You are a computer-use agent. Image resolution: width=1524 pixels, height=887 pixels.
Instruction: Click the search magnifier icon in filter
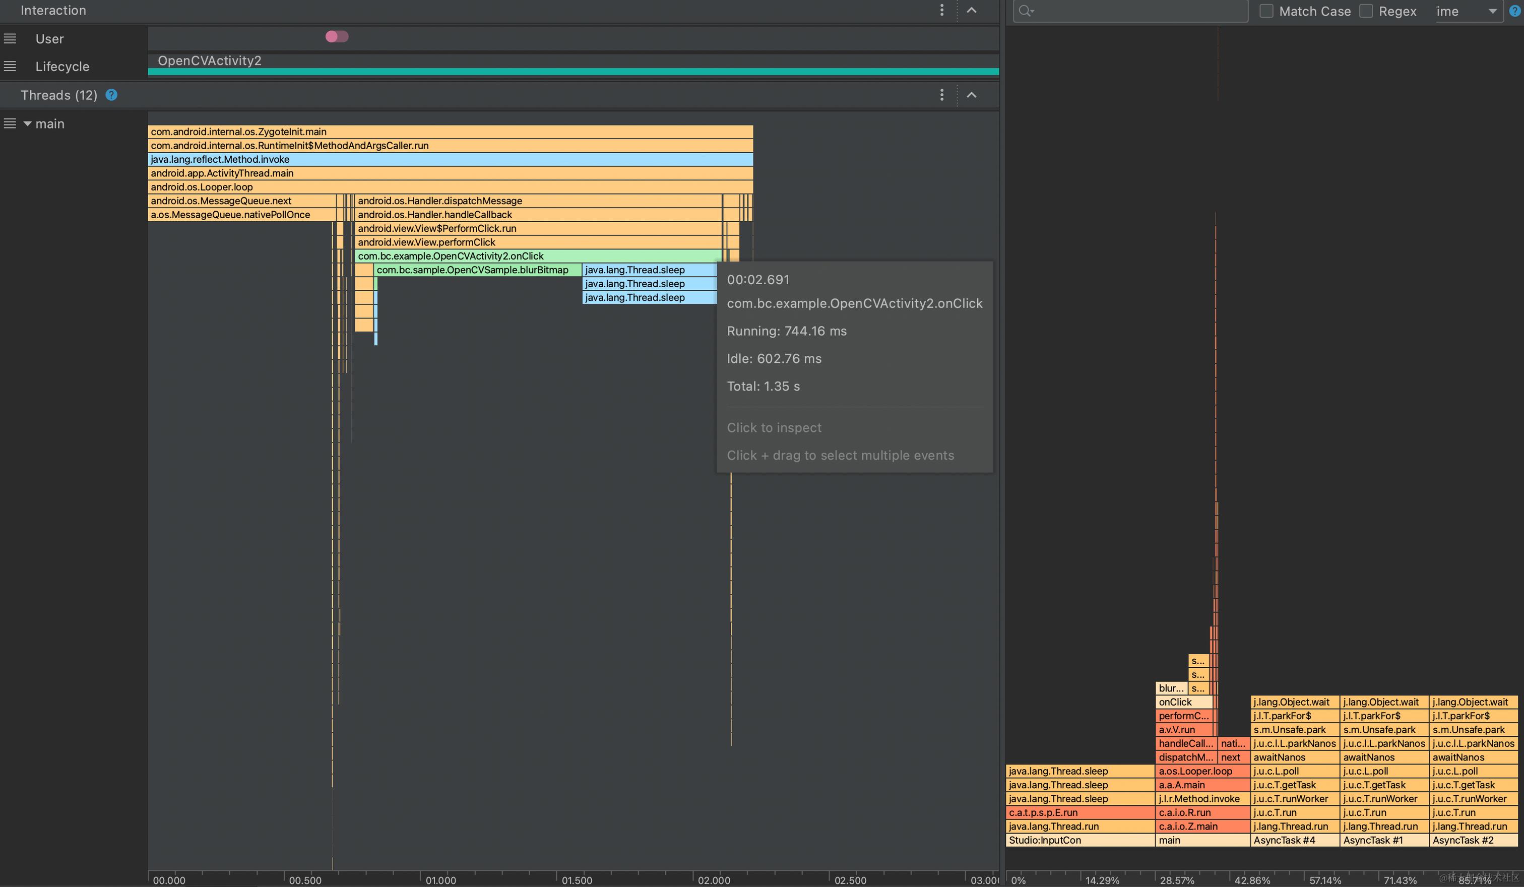pyautogui.click(x=1025, y=11)
